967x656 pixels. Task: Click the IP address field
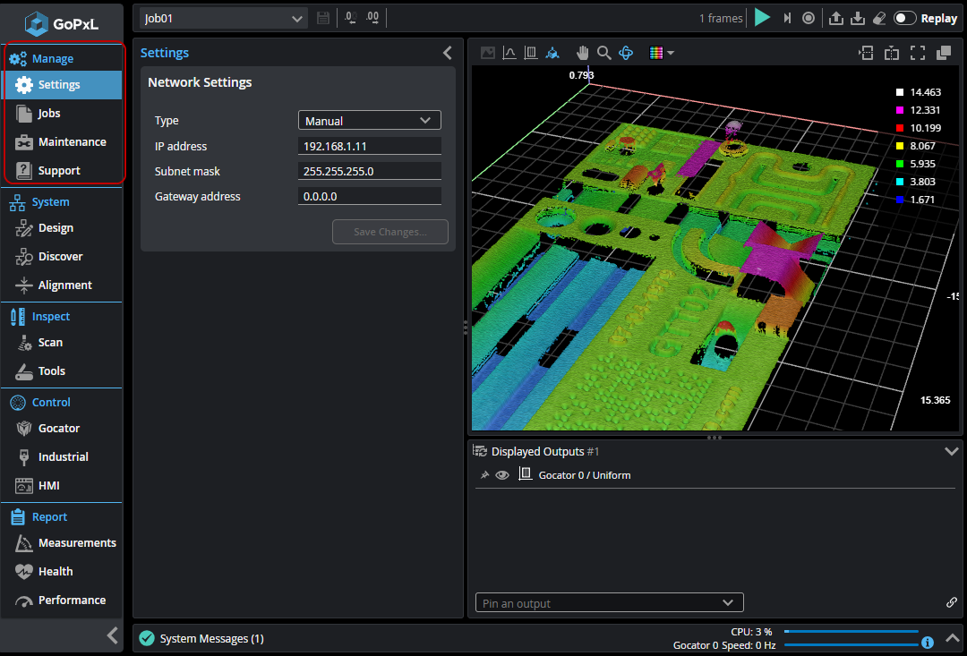(x=370, y=146)
